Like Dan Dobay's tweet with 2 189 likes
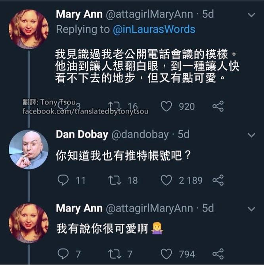This screenshot has width=264, height=265. coord(166,180)
